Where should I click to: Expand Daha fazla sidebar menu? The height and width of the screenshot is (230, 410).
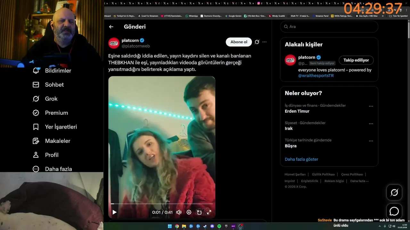[x=52, y=169]
